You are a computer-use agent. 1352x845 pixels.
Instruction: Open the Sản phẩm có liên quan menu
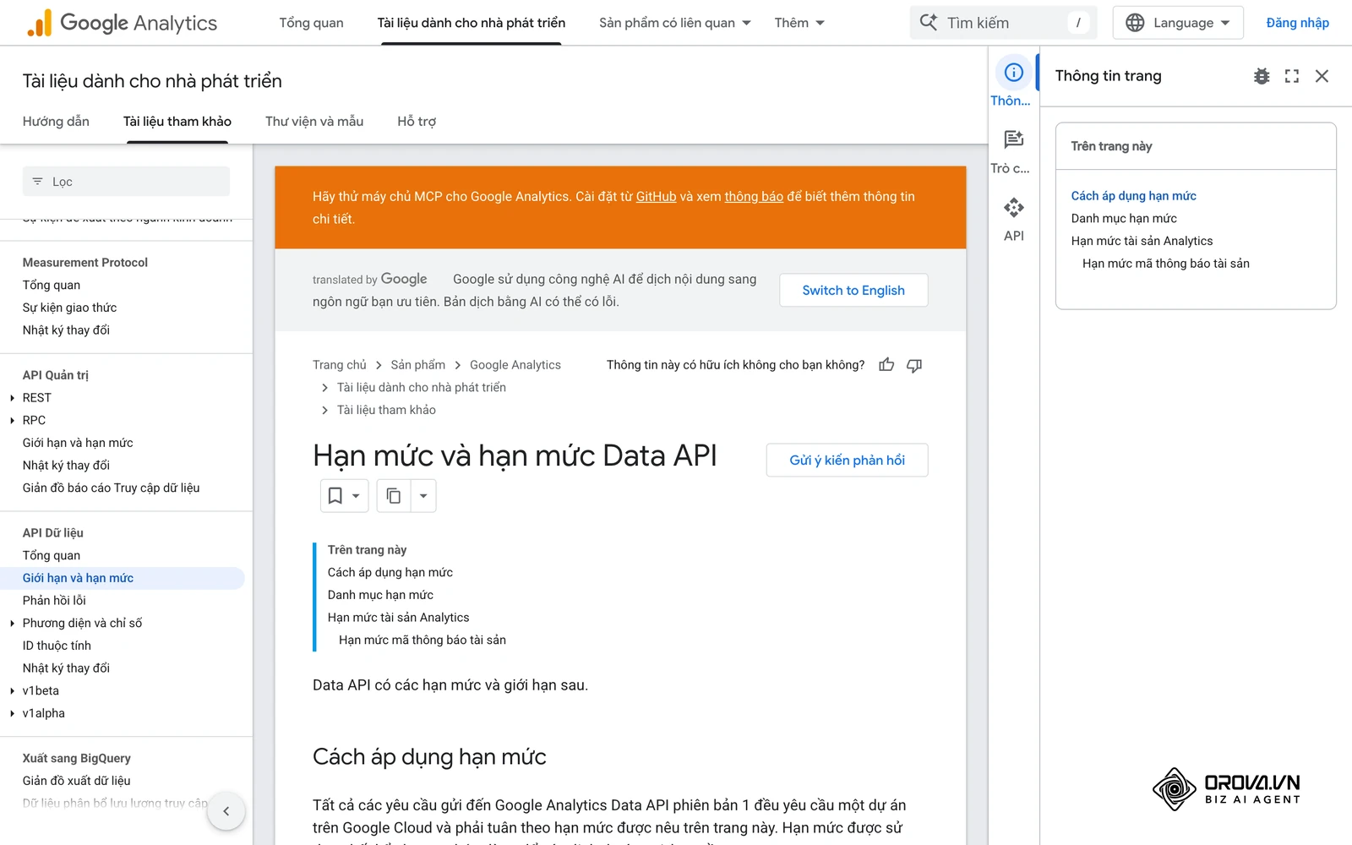pos(675,23)
